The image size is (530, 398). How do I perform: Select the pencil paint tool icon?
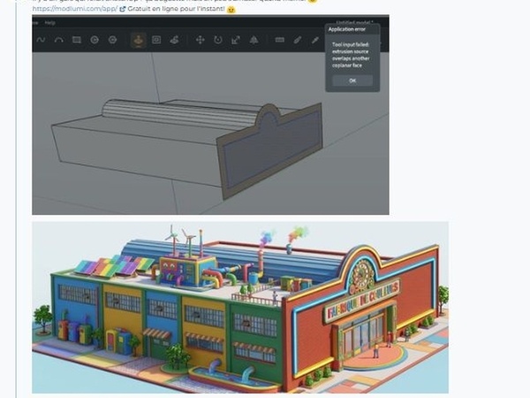[x=298, y=40]
